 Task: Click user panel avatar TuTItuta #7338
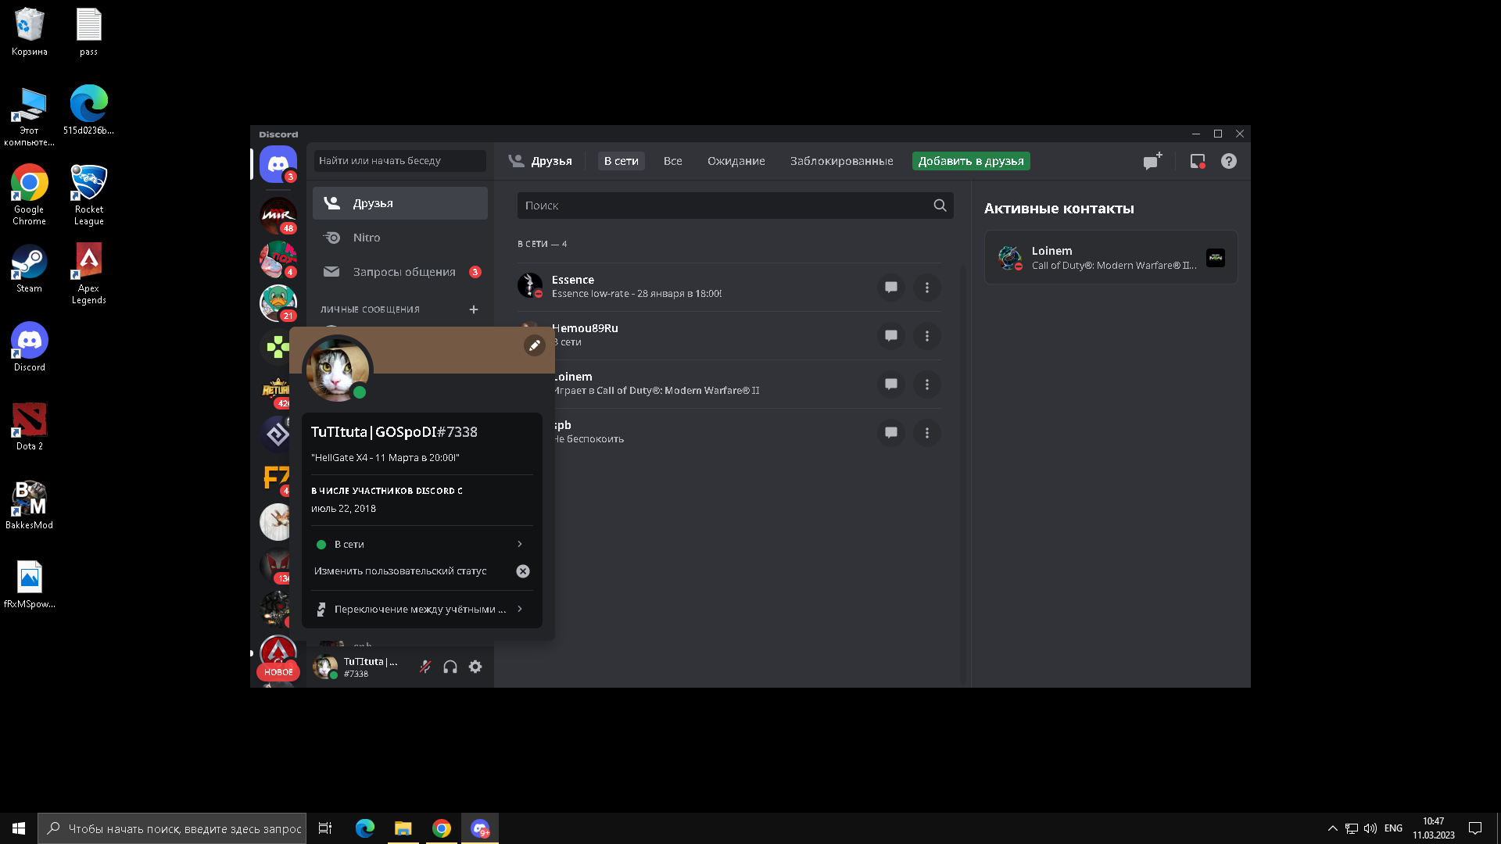point(325,667)
